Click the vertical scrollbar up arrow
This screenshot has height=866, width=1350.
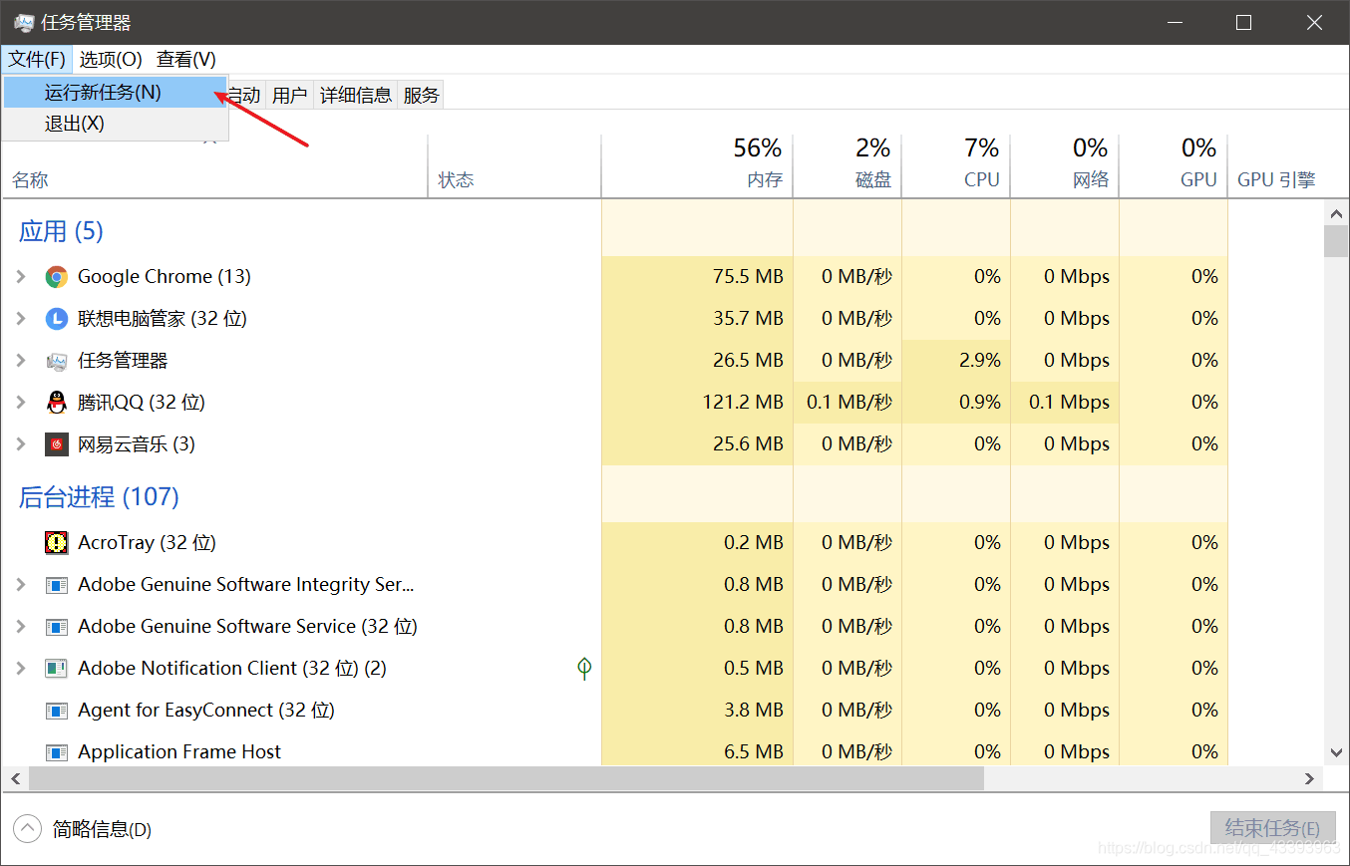click(x=1336, y=212)
